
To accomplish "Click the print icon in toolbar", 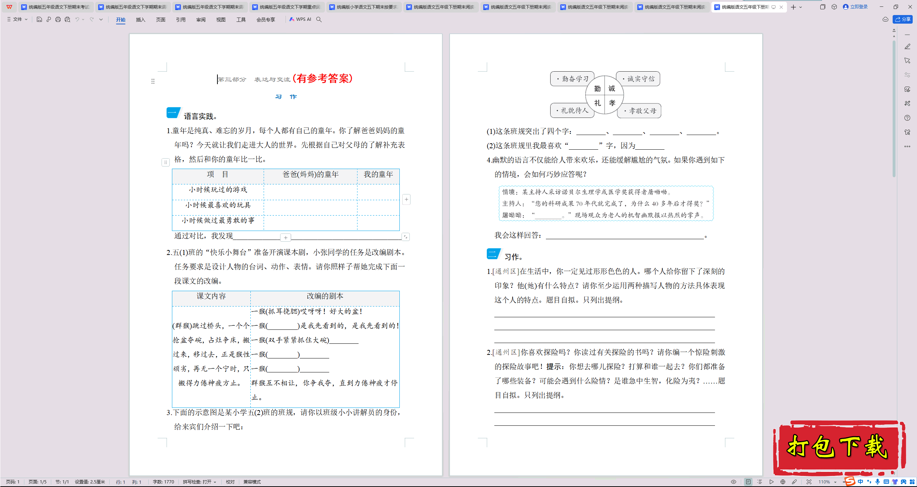I will pyautogui.click(x=58, y=19).
